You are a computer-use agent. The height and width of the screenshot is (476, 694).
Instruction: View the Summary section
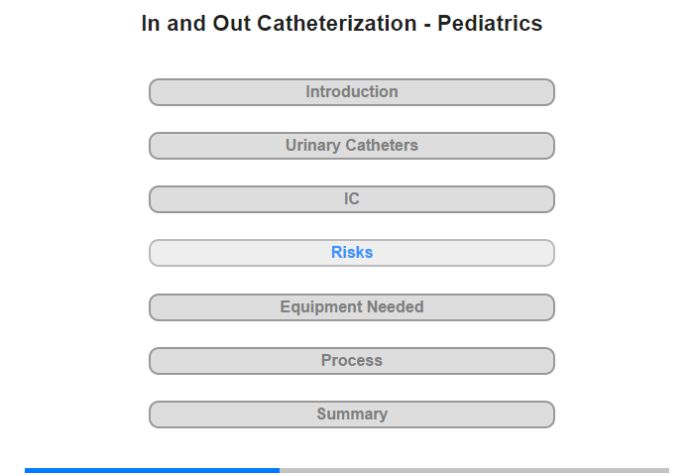[x=351, y=415]
